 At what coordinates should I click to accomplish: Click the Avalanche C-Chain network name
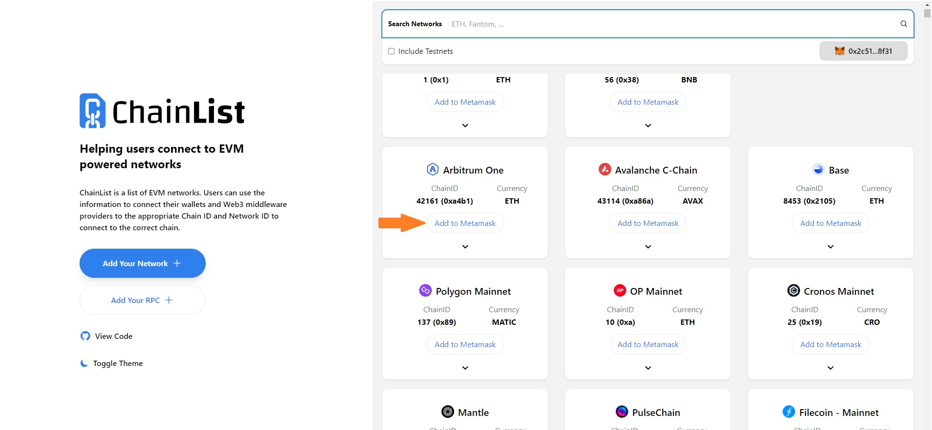[x=656, y=170]
